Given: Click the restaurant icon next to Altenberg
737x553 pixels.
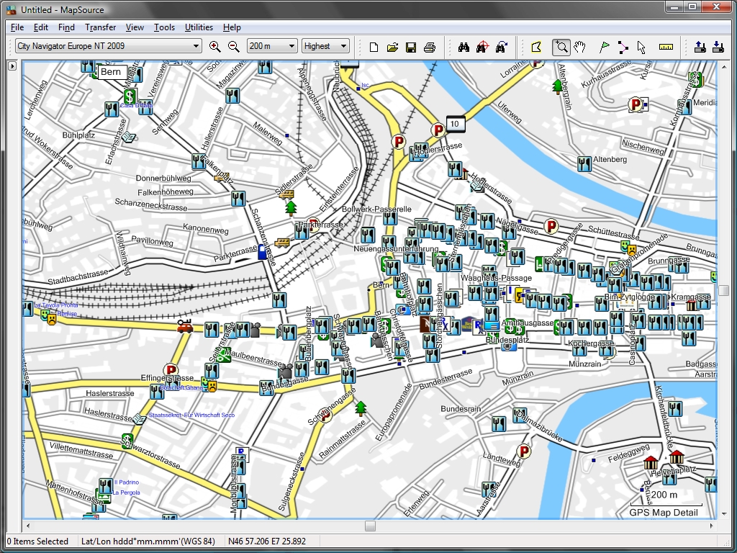Looking at the screenshot, I should 584,163.
